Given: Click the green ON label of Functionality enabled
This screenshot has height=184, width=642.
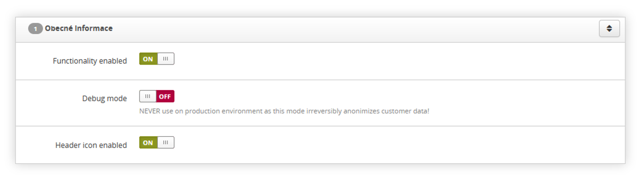Looking at the screenshot, I should pos(148,59).
